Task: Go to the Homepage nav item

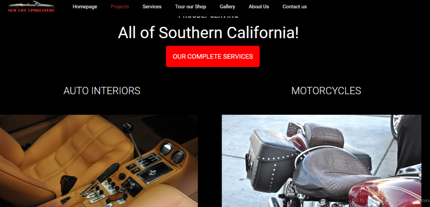Action: pos(85,7)
